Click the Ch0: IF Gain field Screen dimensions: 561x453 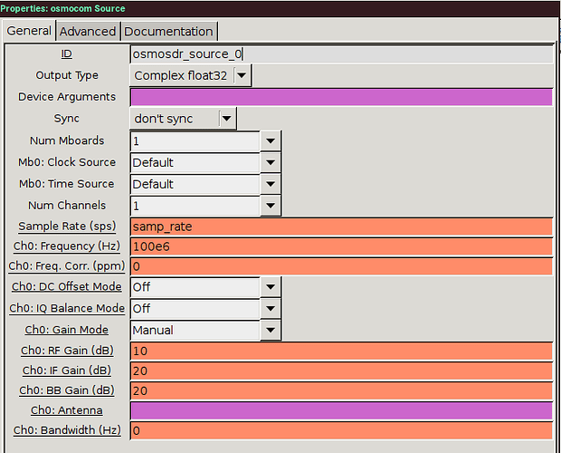342,371
